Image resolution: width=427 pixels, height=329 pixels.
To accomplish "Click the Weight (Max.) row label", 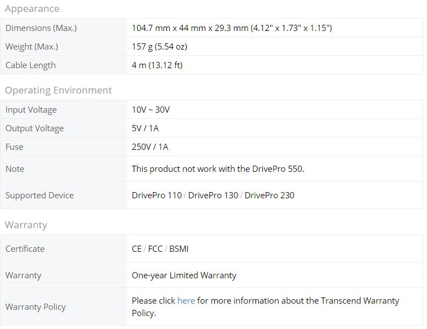I will (32, 47).
